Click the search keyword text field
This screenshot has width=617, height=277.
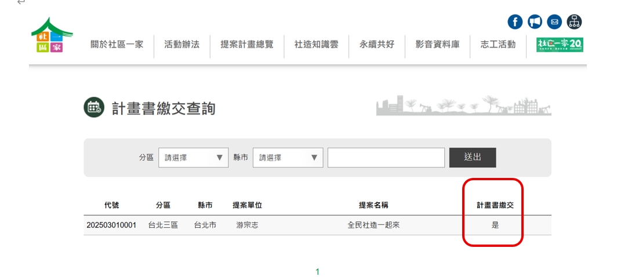[386, 158]
